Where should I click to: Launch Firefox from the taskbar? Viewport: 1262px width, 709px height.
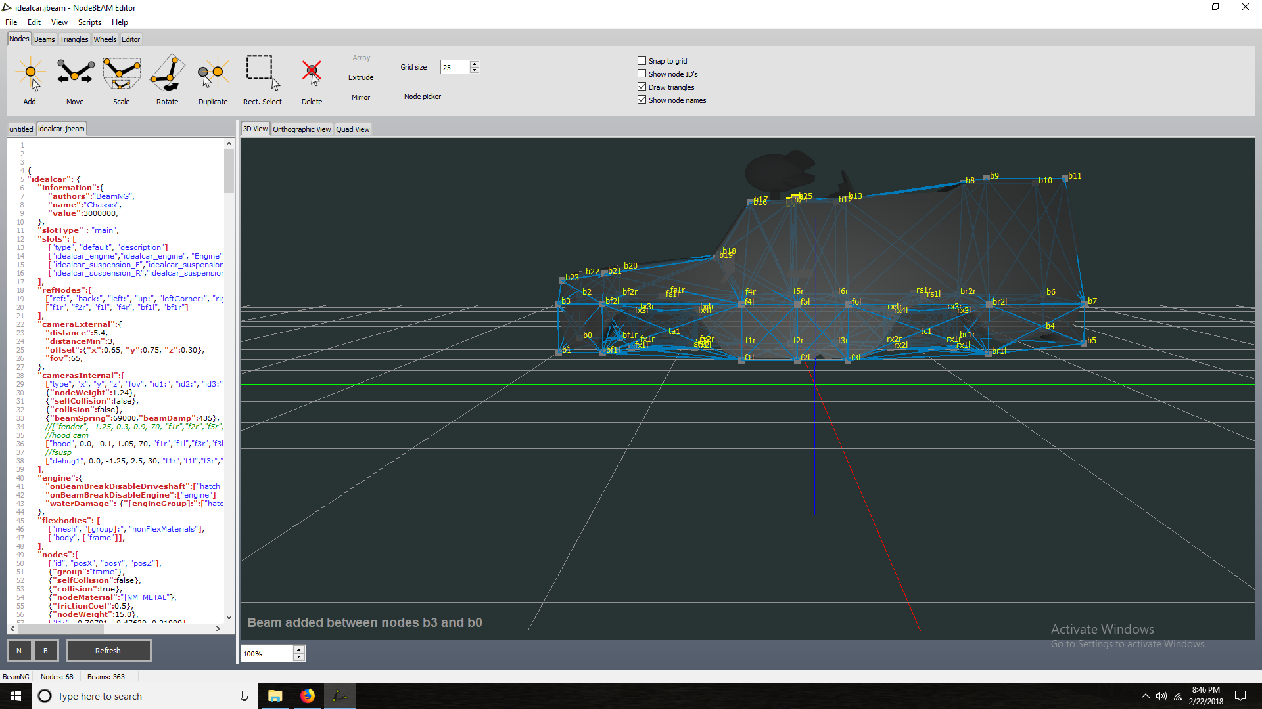(308, 696)
